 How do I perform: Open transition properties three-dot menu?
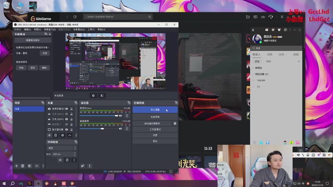[x=74, y=160]
